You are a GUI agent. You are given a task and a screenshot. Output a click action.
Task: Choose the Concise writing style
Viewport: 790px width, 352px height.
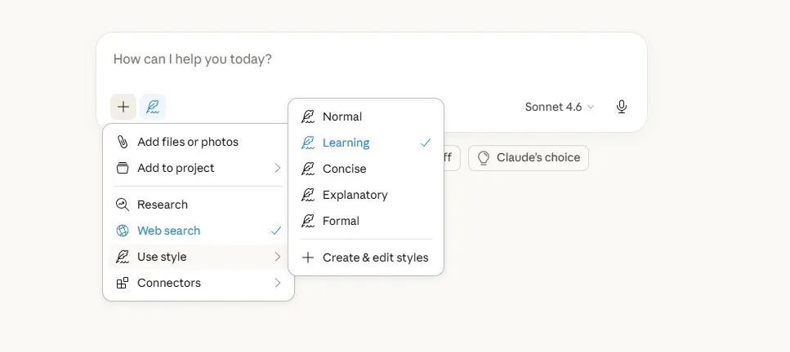pos(344,169)
